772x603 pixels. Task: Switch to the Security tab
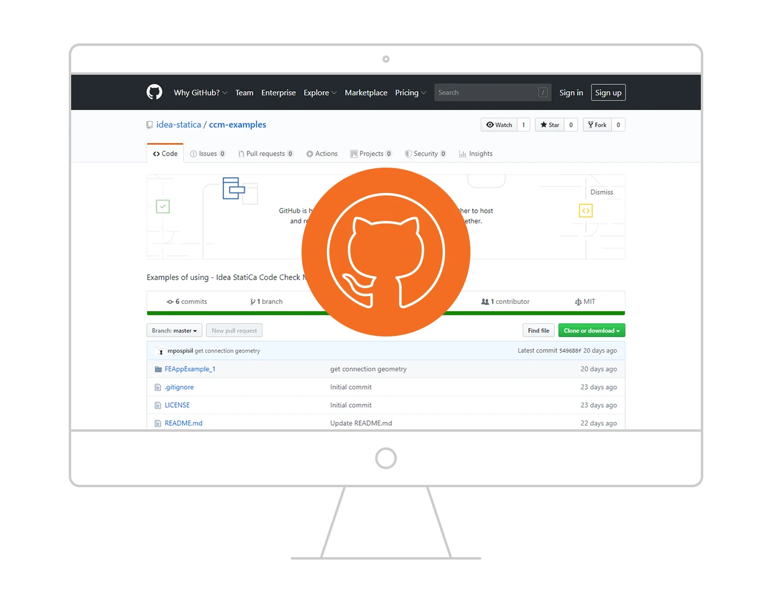[425, 154]
